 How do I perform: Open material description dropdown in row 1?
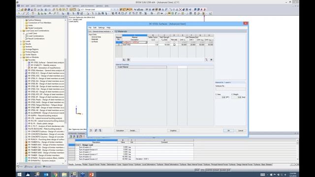(146, 42)
